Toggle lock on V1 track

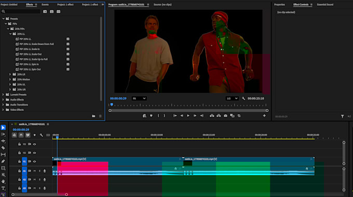19,161
